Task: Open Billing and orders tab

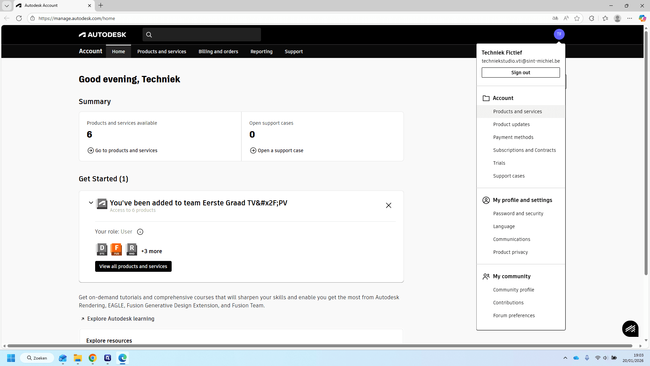Action: [x=218, y=52]
